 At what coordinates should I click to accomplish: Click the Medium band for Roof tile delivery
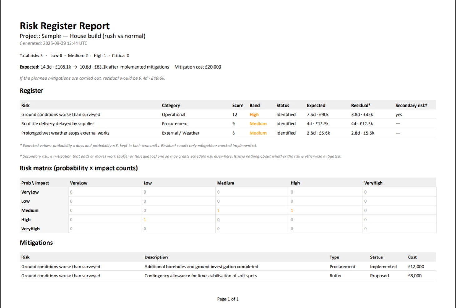pyautogui.click(x=258, y=124)
